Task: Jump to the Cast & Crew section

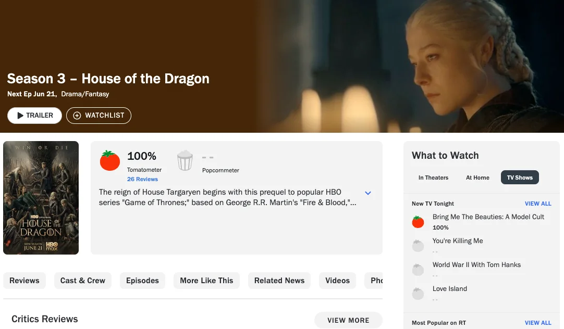Action: 83,281
